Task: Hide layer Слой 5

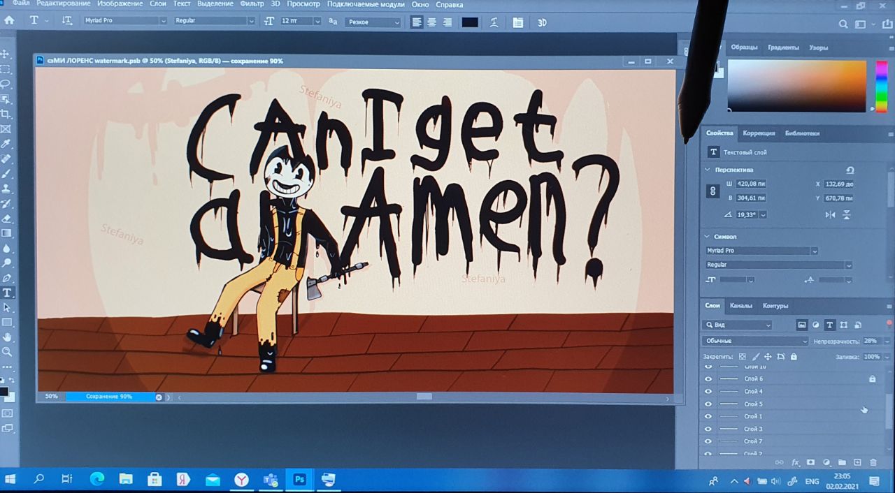Action: click(708, 404)
